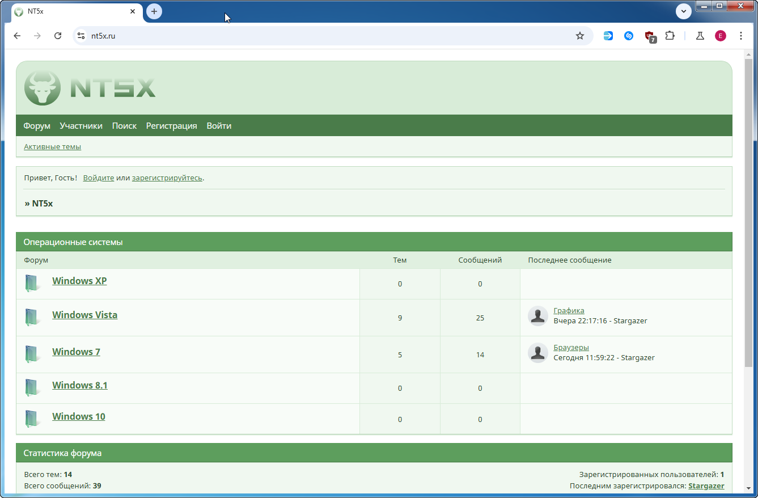Open the Windows Vista forum link
Screen dimensions: 758x498
[x=84, y=315]
